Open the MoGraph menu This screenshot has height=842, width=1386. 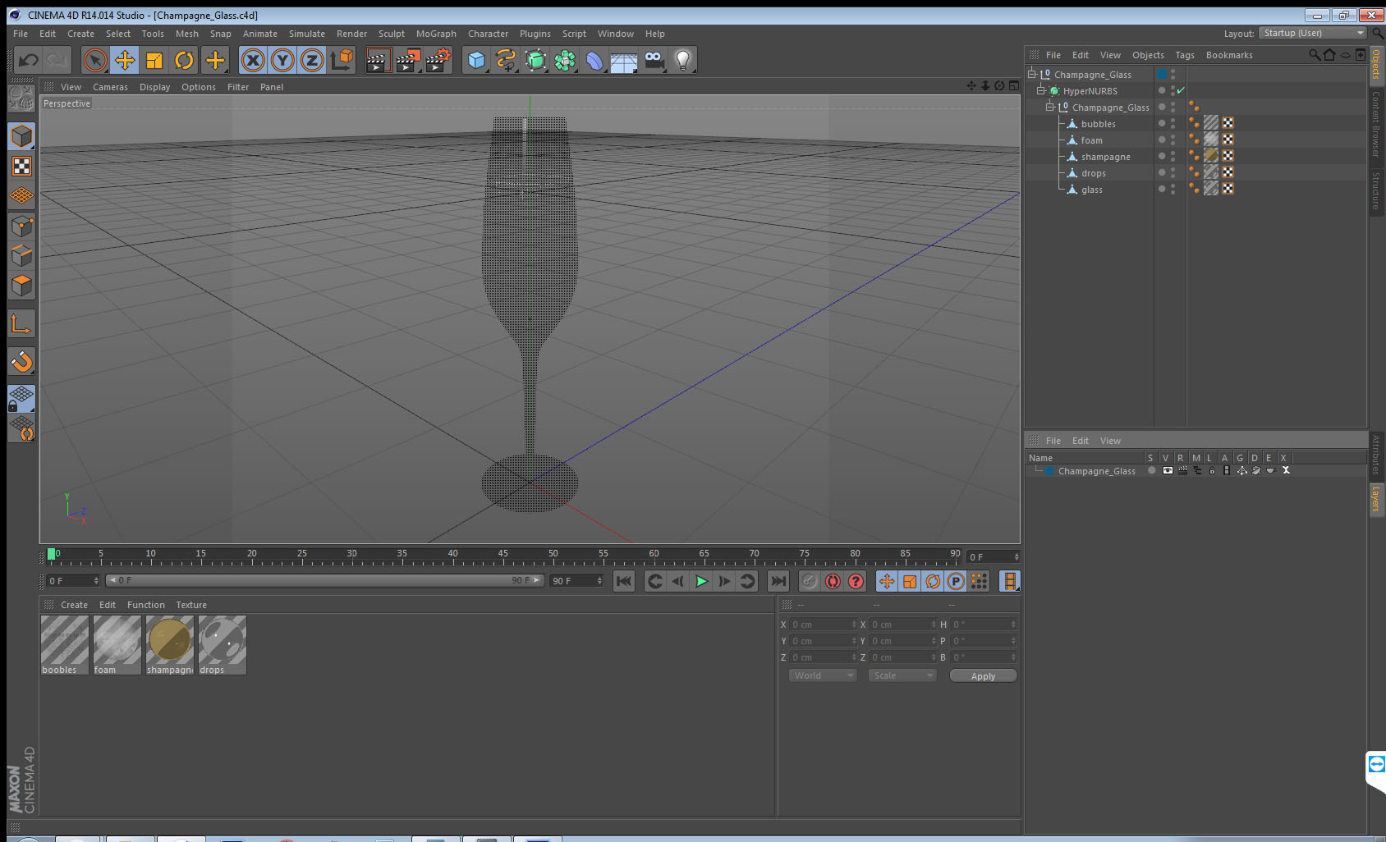(436, 34)
